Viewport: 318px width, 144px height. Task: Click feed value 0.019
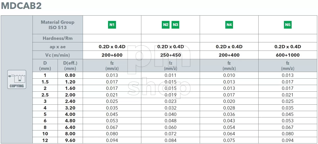coord(171,95)
